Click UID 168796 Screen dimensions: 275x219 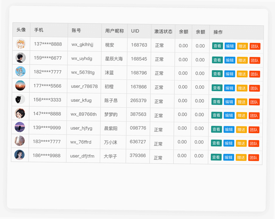[139, 73]
